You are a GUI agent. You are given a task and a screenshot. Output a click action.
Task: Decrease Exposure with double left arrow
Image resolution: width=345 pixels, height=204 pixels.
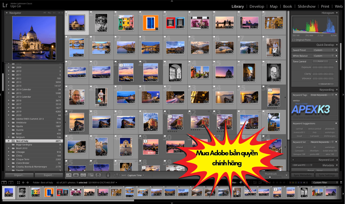(315, 67)
